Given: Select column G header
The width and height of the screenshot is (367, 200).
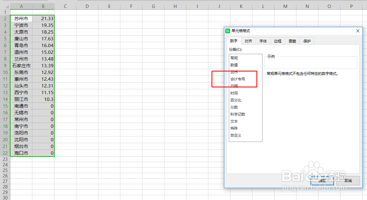Looking at the screenshot, I should pos(153,6).
